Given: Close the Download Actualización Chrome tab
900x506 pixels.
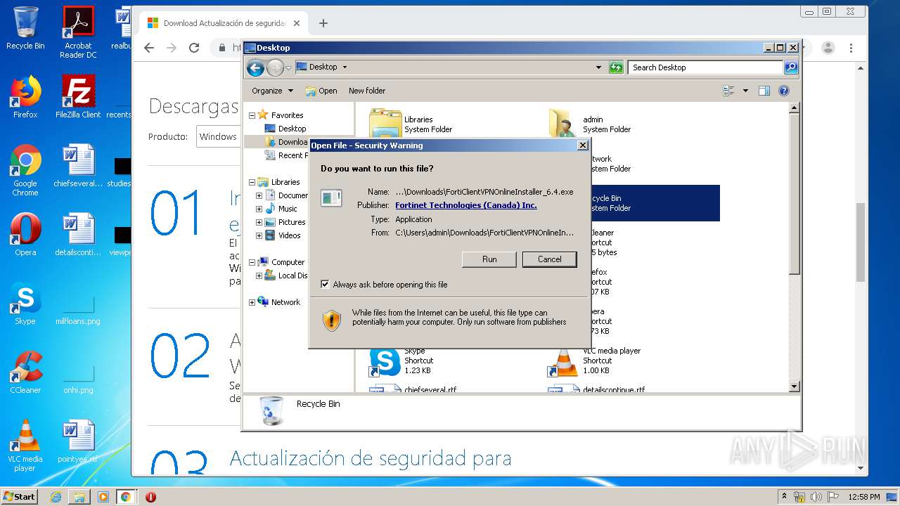Looking at the screenshot, I should point(297,23).
